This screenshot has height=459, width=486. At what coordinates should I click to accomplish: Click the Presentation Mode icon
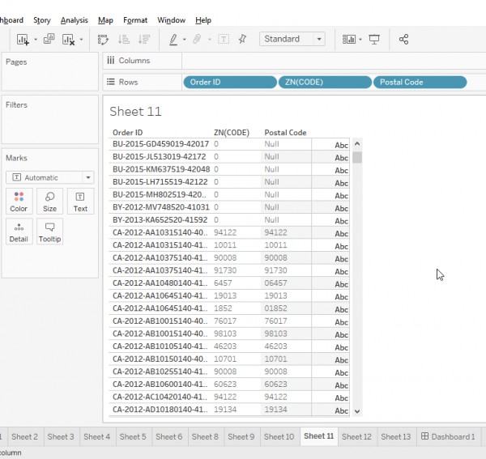click(374, 39)
